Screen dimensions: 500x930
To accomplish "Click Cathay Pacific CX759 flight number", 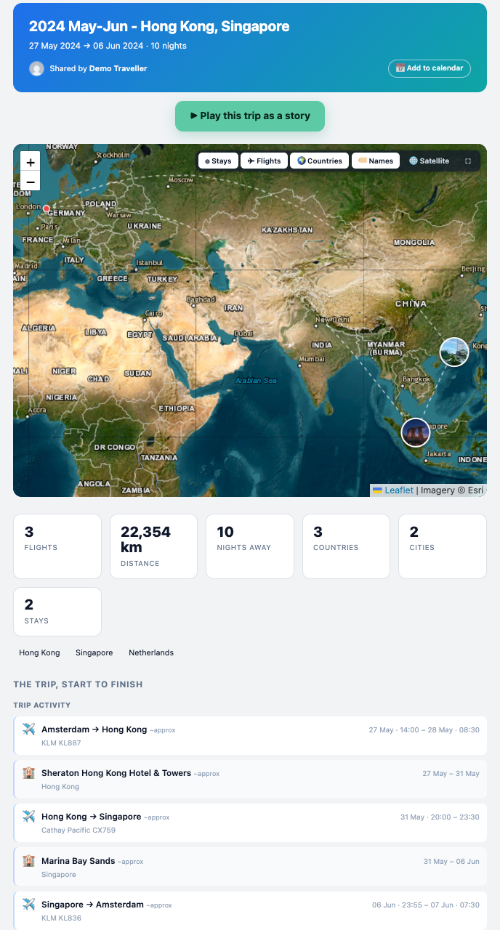I will (x=78, y=830).
